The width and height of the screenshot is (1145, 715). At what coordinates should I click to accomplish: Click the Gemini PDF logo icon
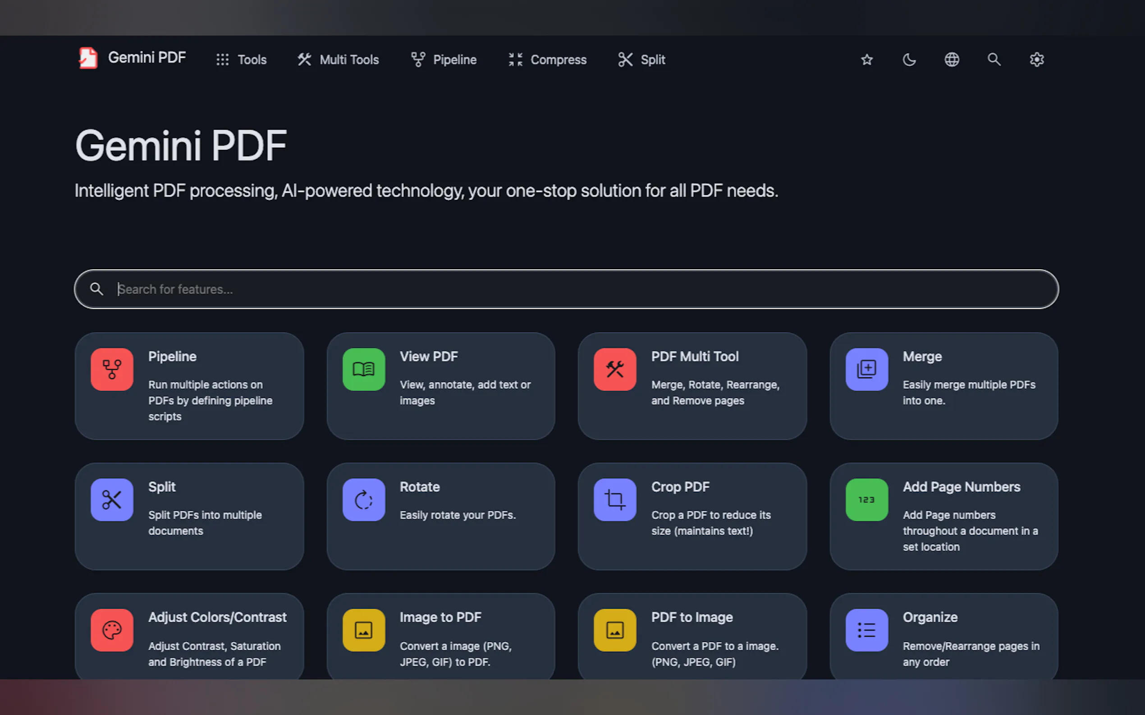tap(88, 58)
